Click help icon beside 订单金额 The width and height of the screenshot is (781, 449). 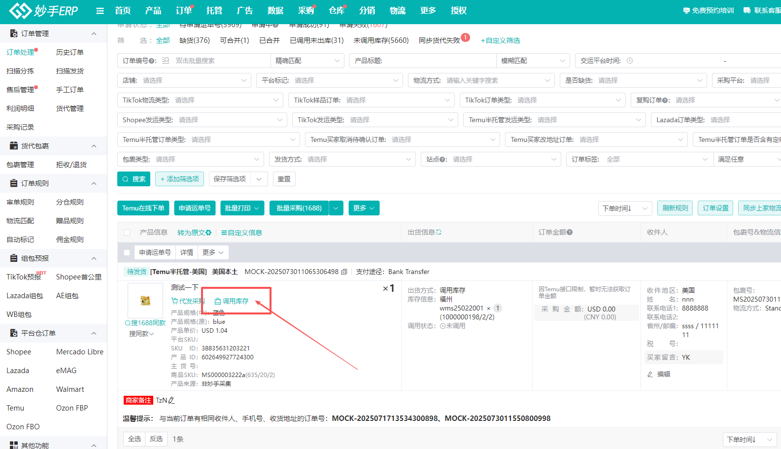(x=570, y=232)
